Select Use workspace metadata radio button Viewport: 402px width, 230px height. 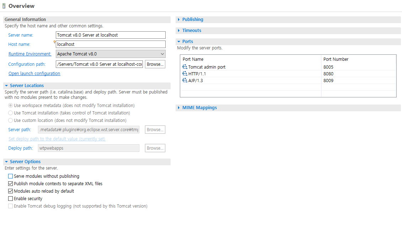pyautogui.click(x=11, y=105)
